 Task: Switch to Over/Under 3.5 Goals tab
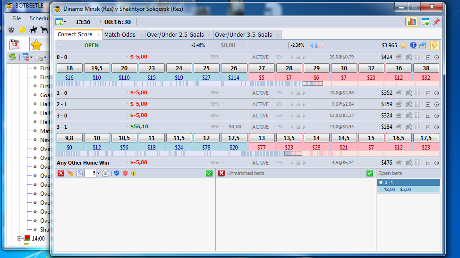pyautogui.click(x=243, y=34)
